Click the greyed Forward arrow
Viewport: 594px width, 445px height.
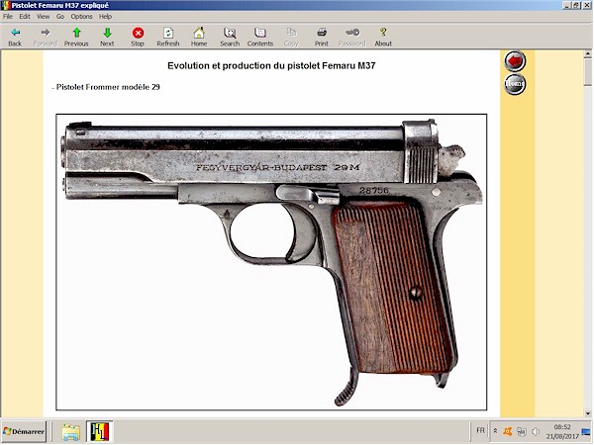pyautogui.click(x=46, y=37)
